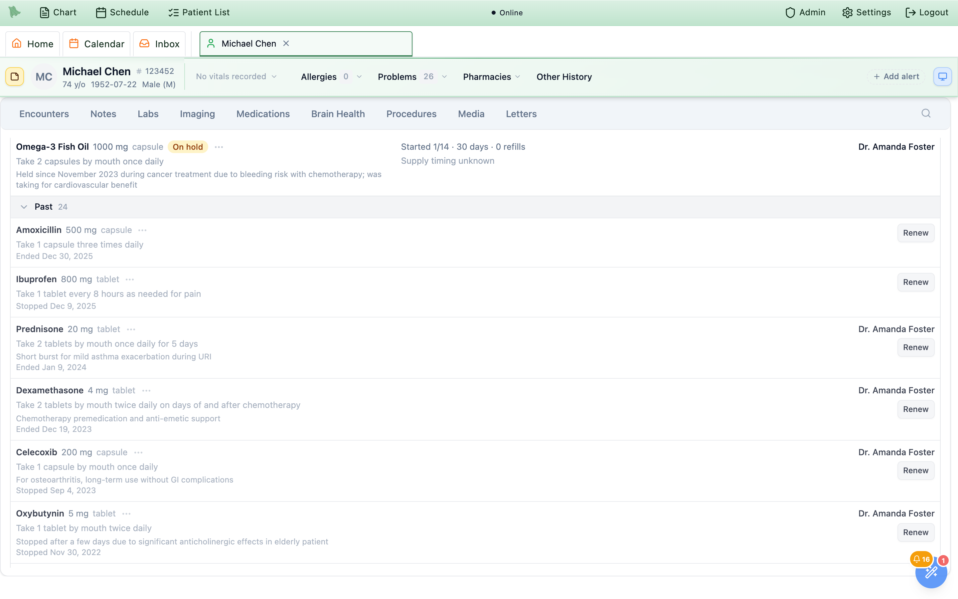Image resolution: width=958 pixels, height=599 pixels.
Task: Open the Labs section
Action: pos(148,114)
